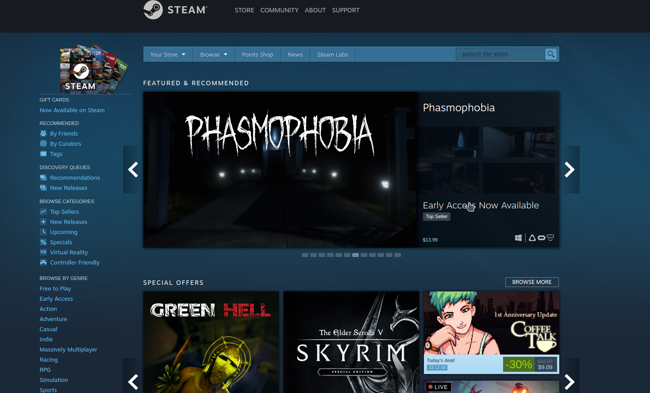
Task: Click the Windows platform icon on Phasmophobia
Action: (x=518, y=238)
